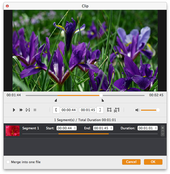Move Segment 1 down with the arrow
The image size is (170, 174).
163,134
